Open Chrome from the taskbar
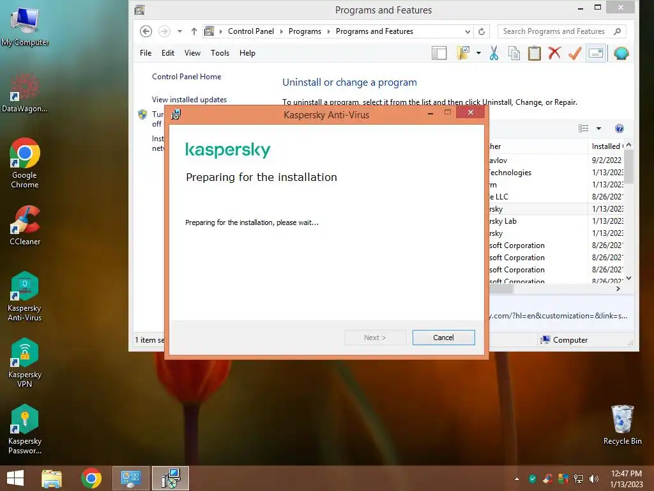Image resolution: width=654 pixels, height=491 pixels. [x=91, y=478]
